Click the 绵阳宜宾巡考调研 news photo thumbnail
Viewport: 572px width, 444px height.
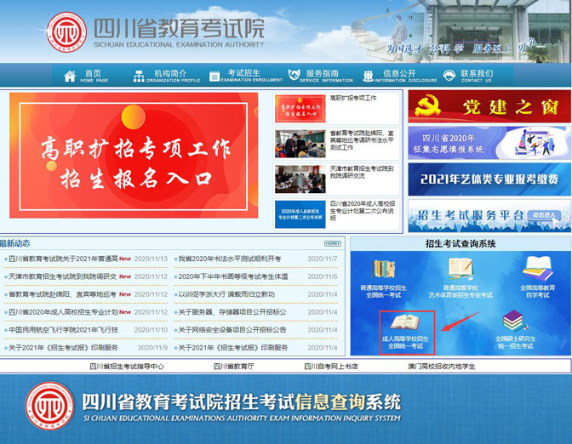[x=300, y=144]
